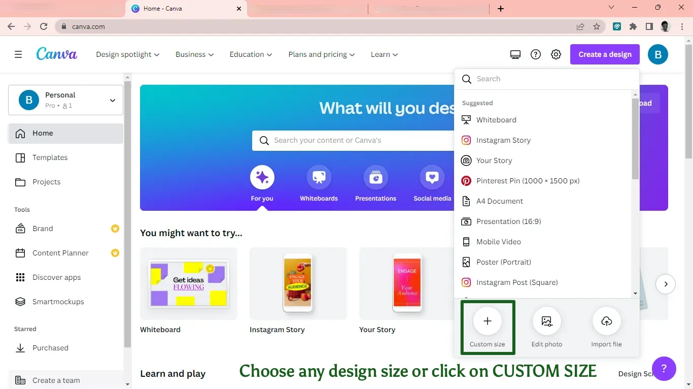
Task: Expand the Plans and pricing dropdown
Action: point(321,54)
